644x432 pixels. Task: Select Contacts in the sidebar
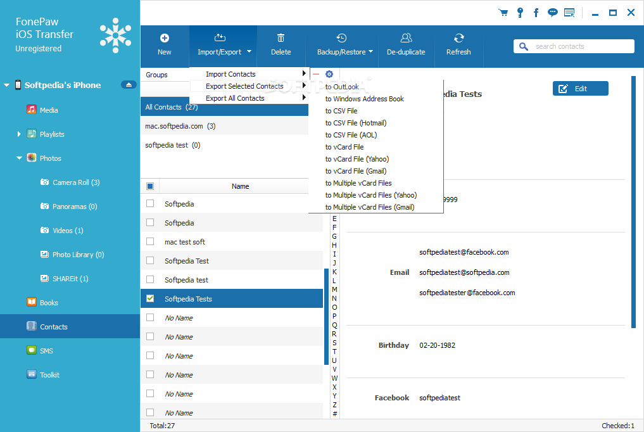click(x=70, y=326)
